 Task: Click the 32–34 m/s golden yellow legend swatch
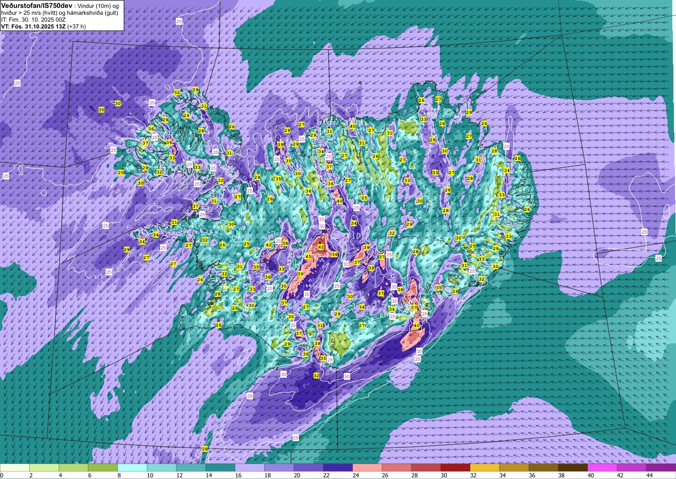(485, 467)
